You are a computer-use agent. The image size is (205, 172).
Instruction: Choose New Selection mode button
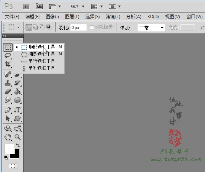pos(29,27)
